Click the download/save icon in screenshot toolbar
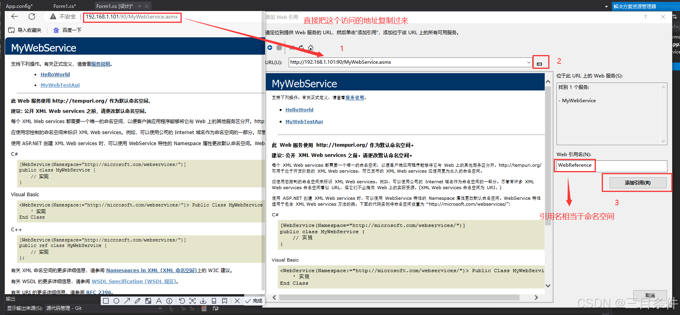Viewport: 680px width, 315px height. tap(203, 301)
